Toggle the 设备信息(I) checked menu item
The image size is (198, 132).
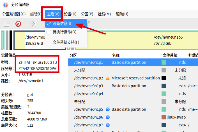(66, 23)
